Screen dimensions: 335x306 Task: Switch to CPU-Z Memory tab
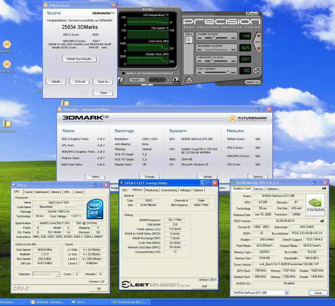click(x=56, y=192)
